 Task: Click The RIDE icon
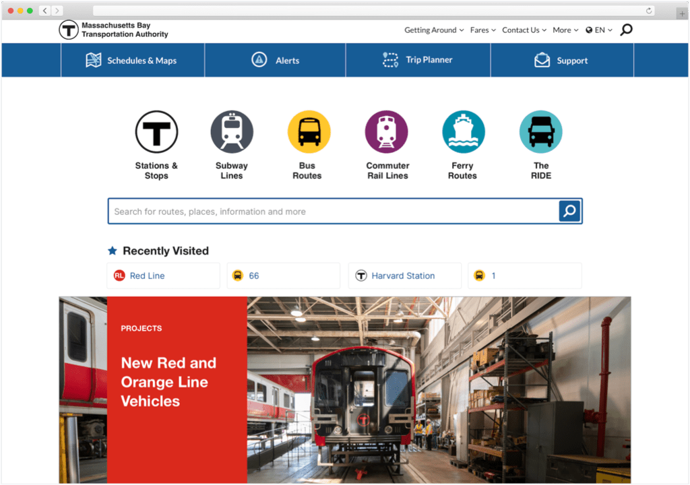pos(540,131)
